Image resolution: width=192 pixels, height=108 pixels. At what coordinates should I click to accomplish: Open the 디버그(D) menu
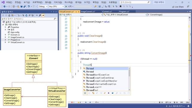coord(58,2)
